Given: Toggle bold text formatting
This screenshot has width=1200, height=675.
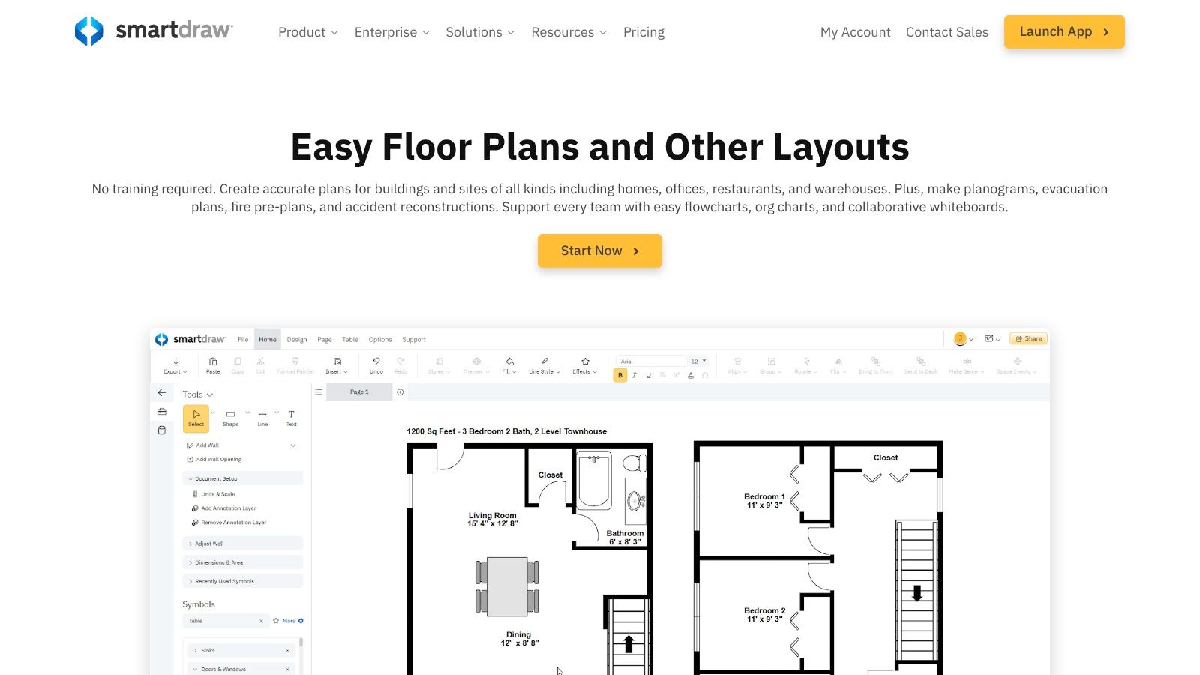Looking at the screenshot, I should click(620, 375).
